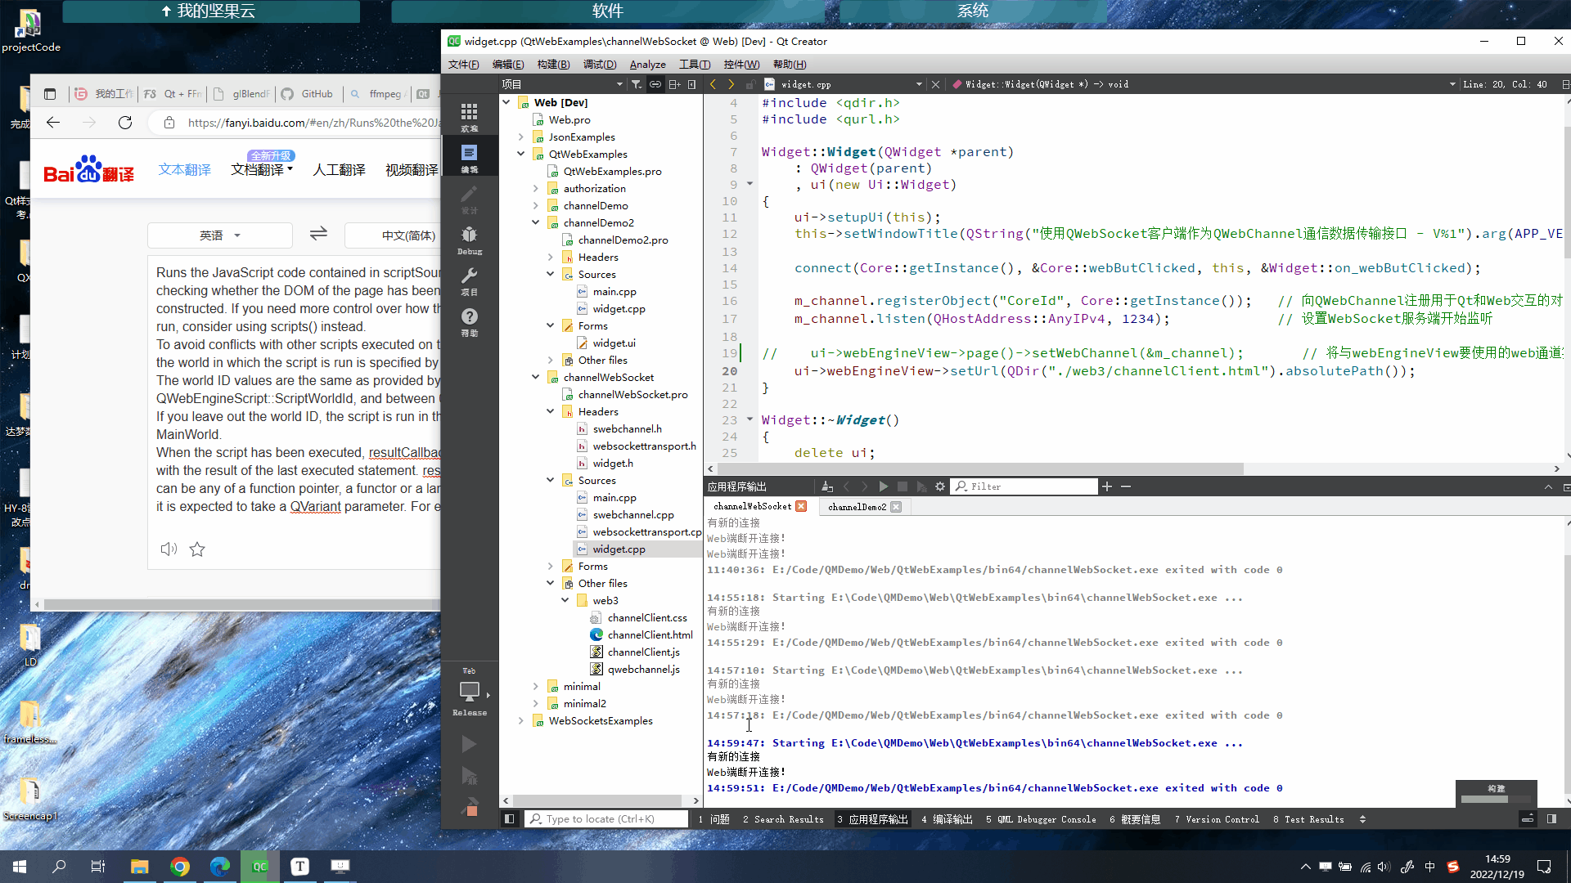The height and width of the screenshot is (883, 1571).
Task: Favorite the translation with star icon
Action: point(197,549)
